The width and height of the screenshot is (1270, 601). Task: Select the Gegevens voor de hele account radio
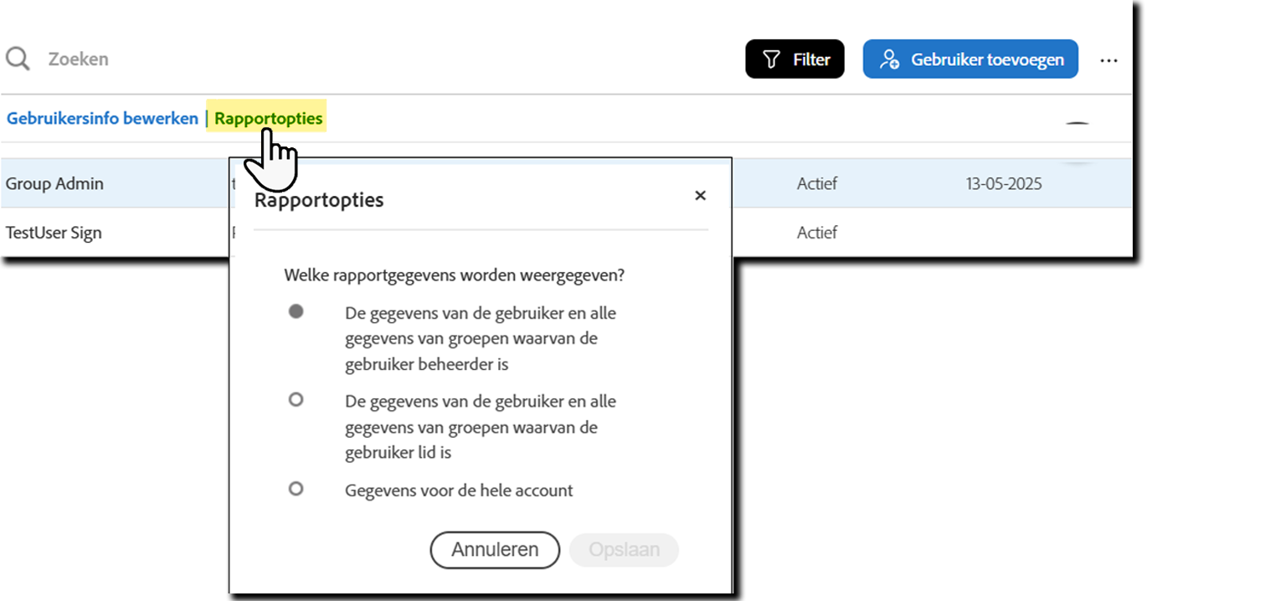pos(296,488)
